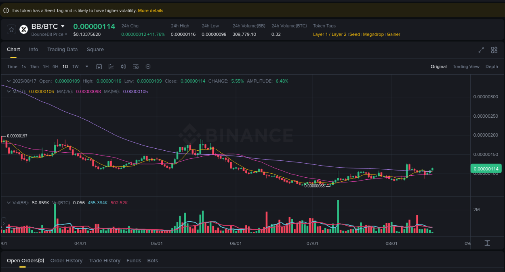Collapse the MA indicator row chevron
The height and width of the screenshot is (272, 505).
point(8,91)
